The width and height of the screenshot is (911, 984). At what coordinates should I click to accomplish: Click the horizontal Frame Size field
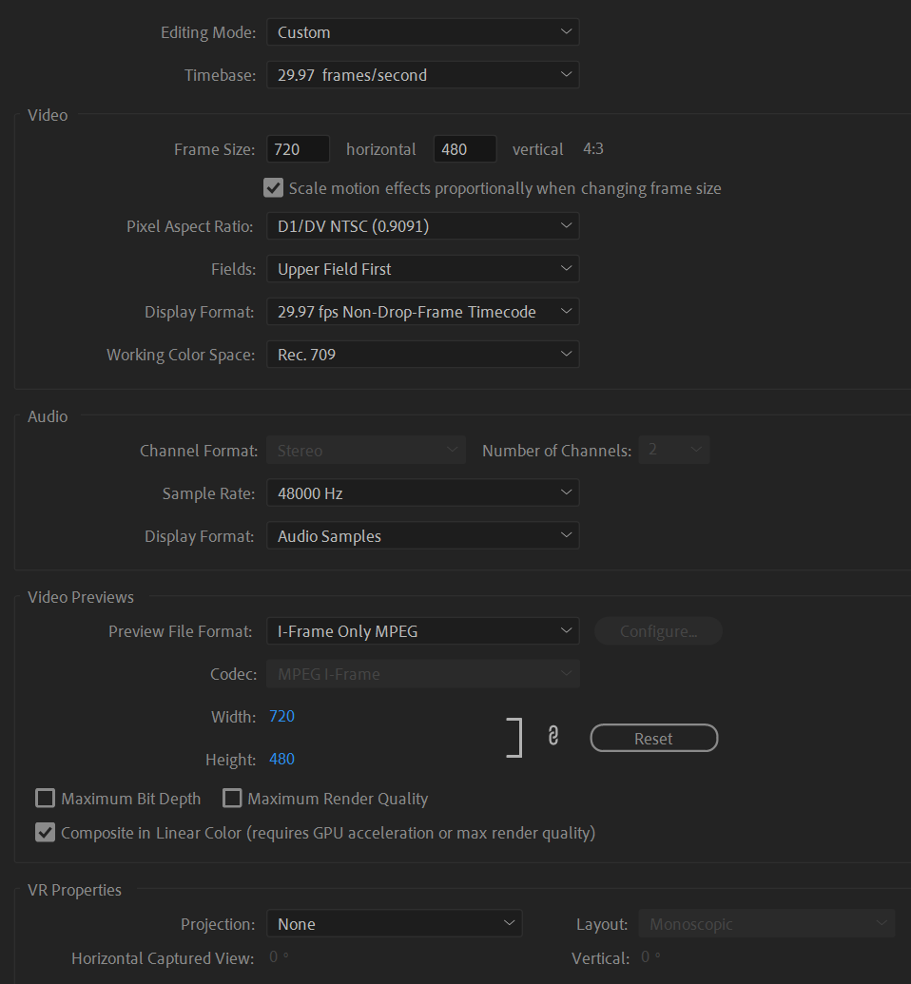298,148
